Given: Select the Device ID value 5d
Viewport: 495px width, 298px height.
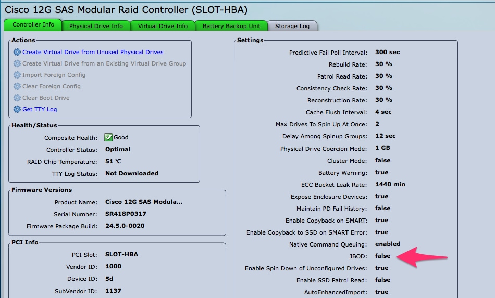Looking at the screenshot, I should 109,279.
